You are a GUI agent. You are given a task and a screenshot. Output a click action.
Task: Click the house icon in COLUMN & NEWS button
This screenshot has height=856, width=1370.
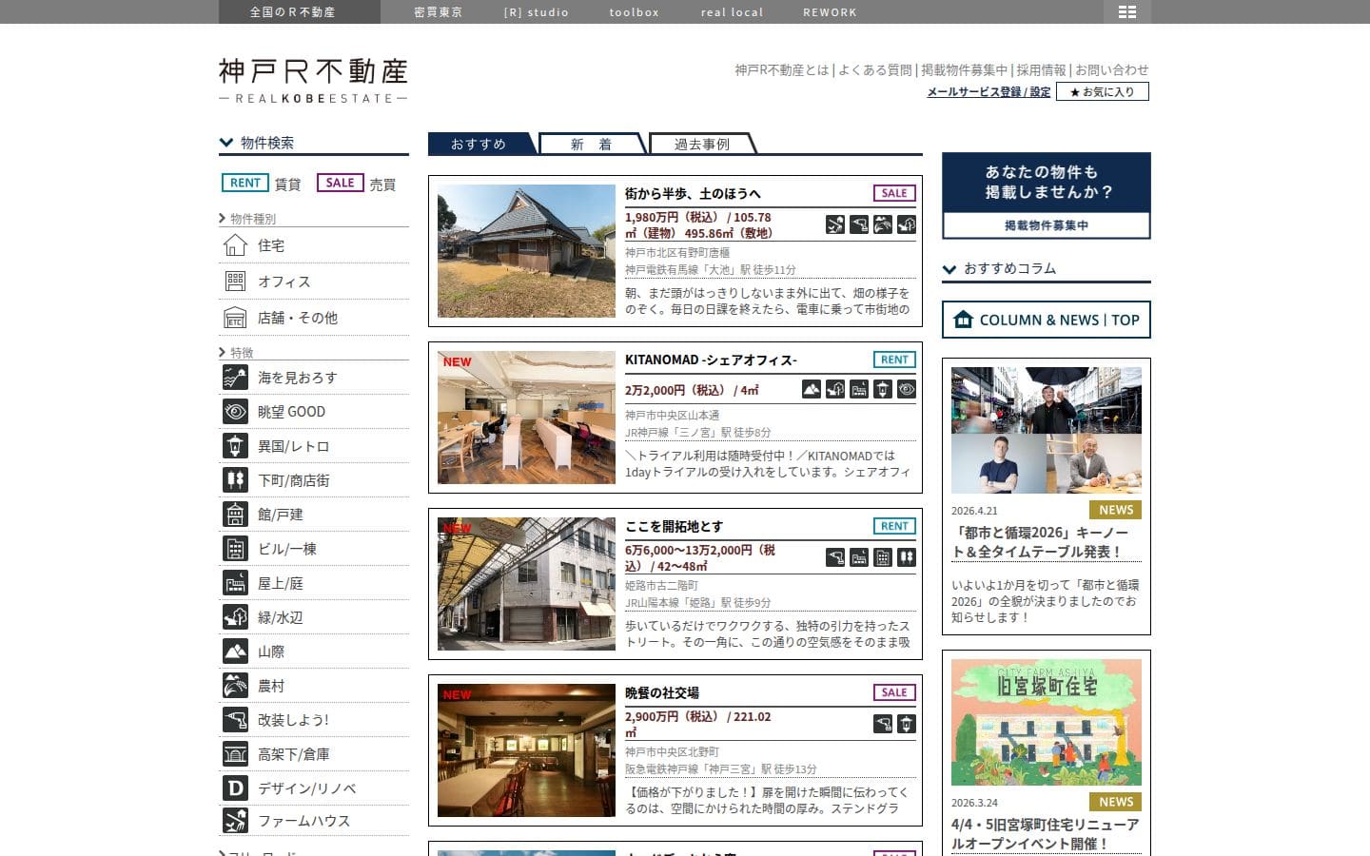pyautogui.click(x=964, y=320)
